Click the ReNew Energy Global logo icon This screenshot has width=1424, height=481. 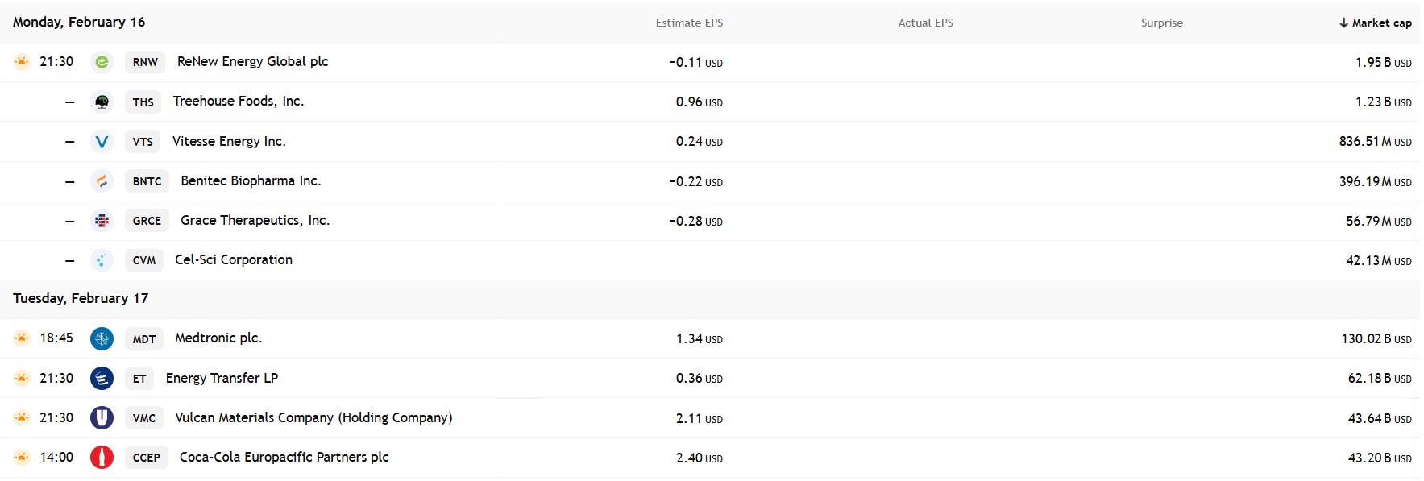[102, 62]
